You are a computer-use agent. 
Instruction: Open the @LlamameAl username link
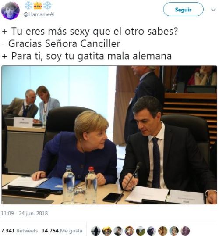[x=39, y=14]
